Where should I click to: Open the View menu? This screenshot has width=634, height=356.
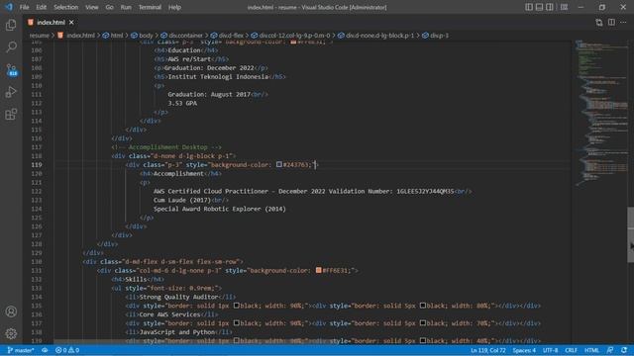[92, 7]
